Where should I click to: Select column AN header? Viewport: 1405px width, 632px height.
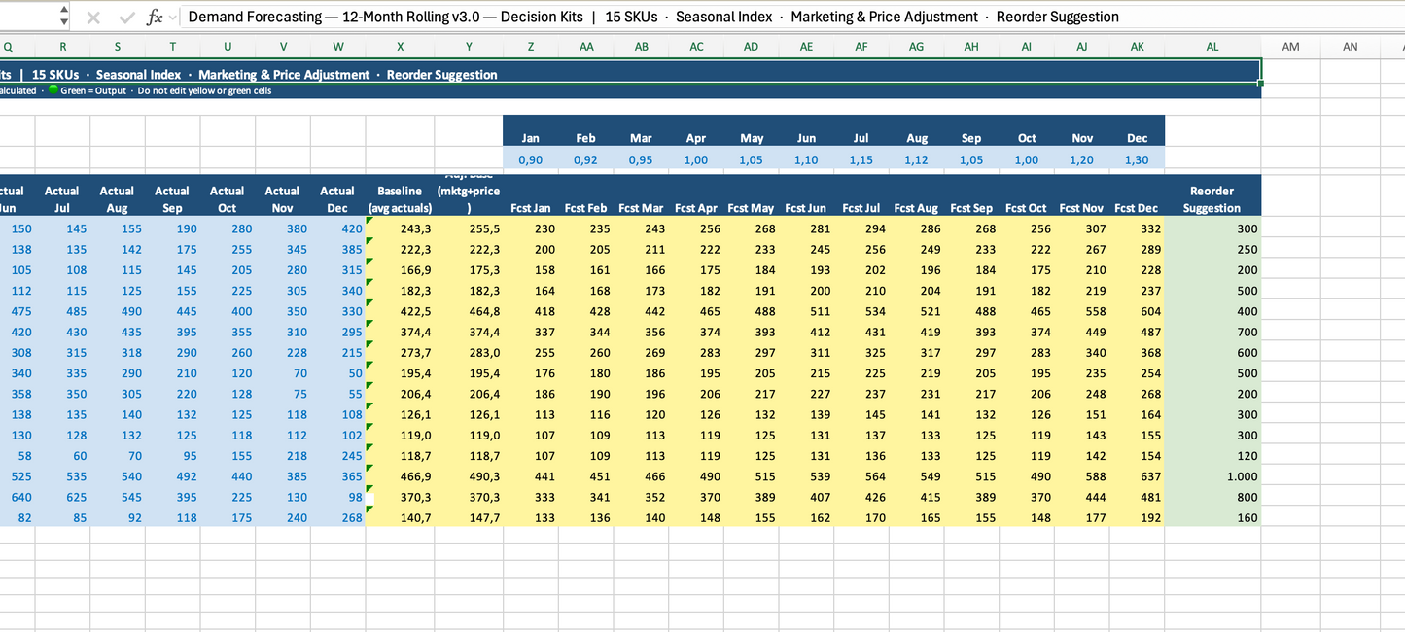click(x=1350, y=47)
